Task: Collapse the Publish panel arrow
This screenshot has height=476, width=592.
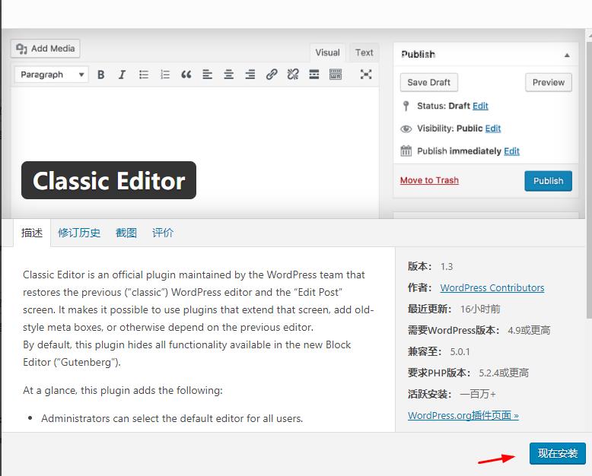Action: click(x=567, y=55)
